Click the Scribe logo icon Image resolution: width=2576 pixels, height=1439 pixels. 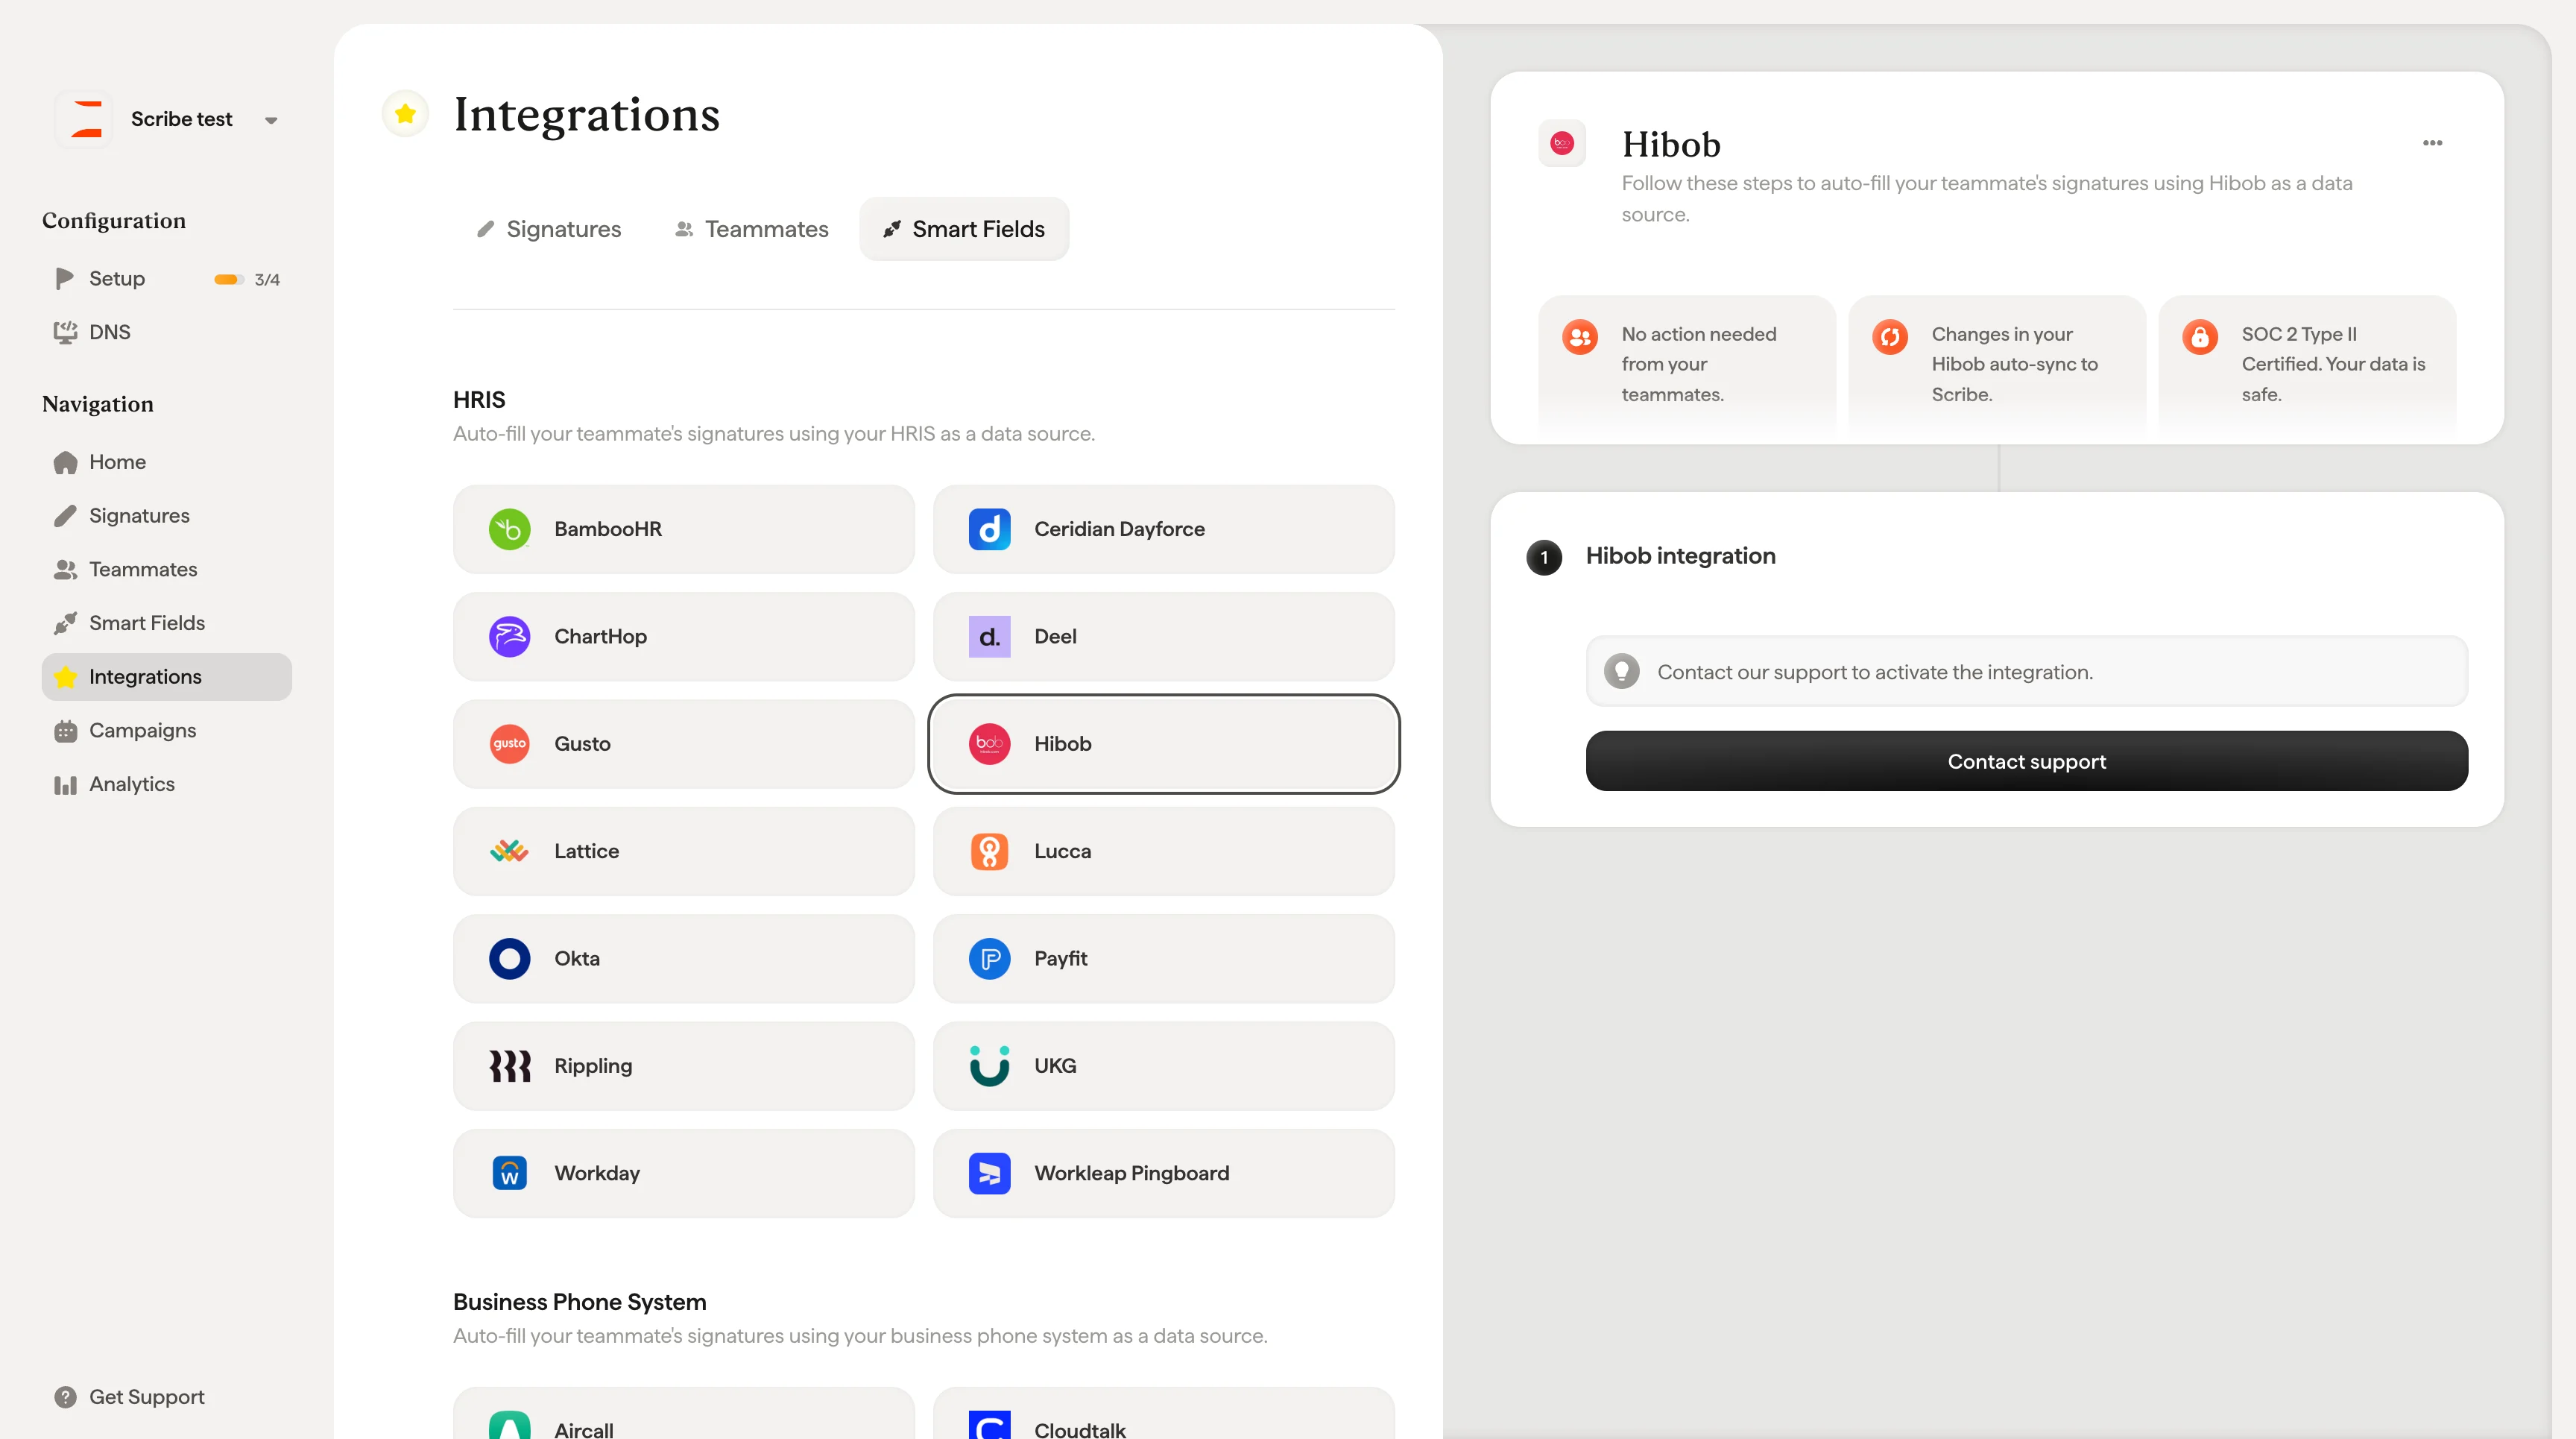86,119
